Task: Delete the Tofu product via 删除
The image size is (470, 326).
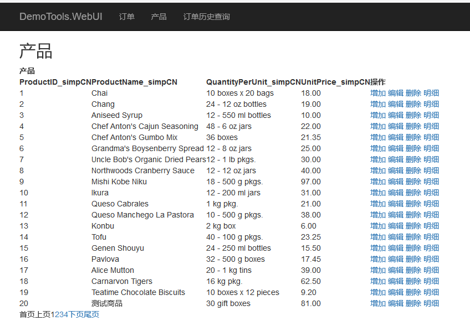Action: 413,237
